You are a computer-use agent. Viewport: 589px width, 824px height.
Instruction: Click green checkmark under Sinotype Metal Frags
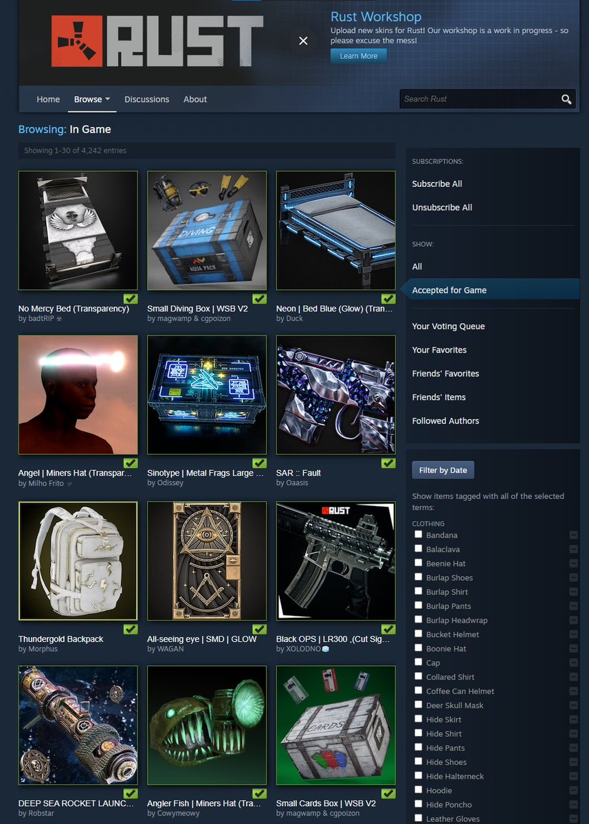[x=260, y=463]
